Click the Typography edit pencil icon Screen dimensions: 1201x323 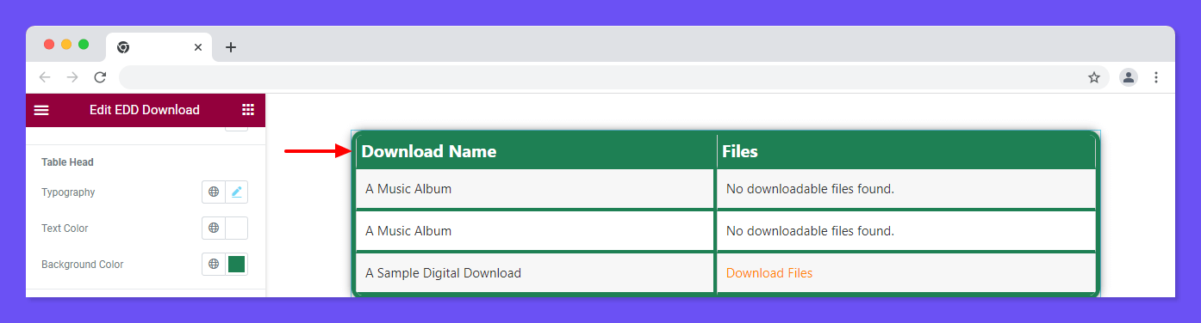237,192
